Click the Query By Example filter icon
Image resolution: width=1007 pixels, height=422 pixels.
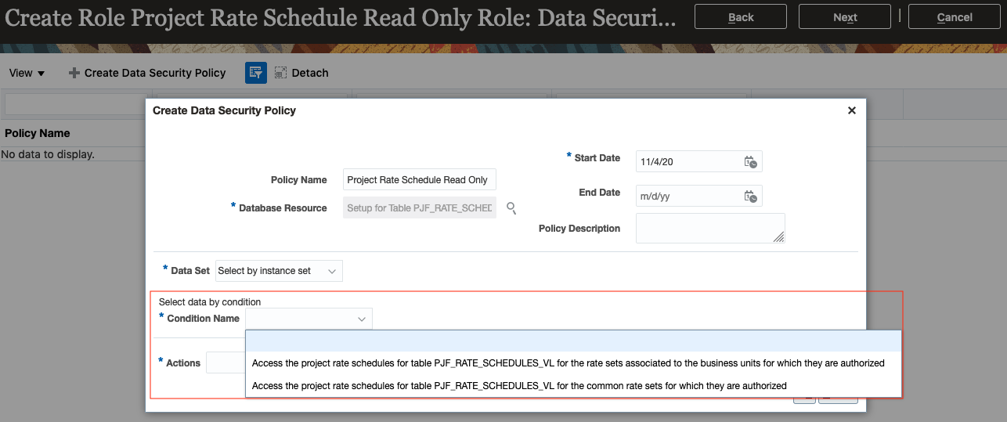256,73
